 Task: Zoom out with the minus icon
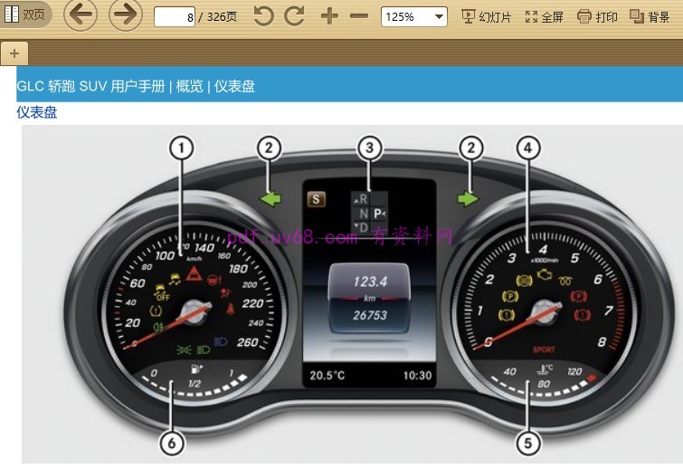[359, 16]
